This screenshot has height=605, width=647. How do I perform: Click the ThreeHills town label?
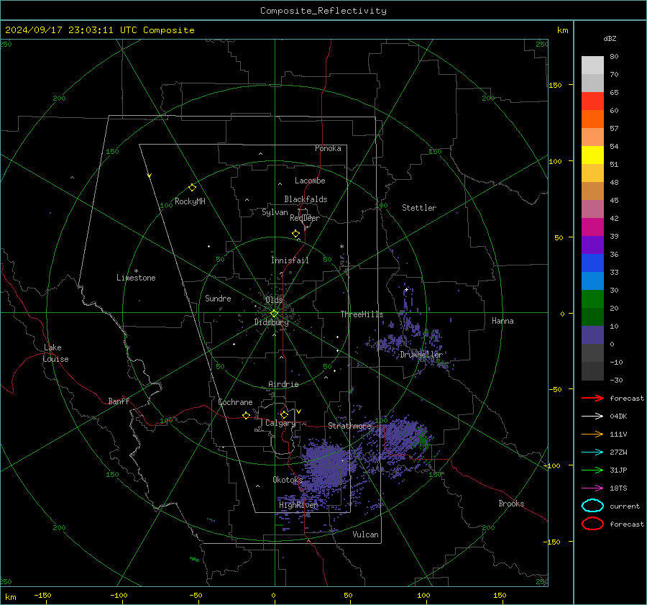362,314
